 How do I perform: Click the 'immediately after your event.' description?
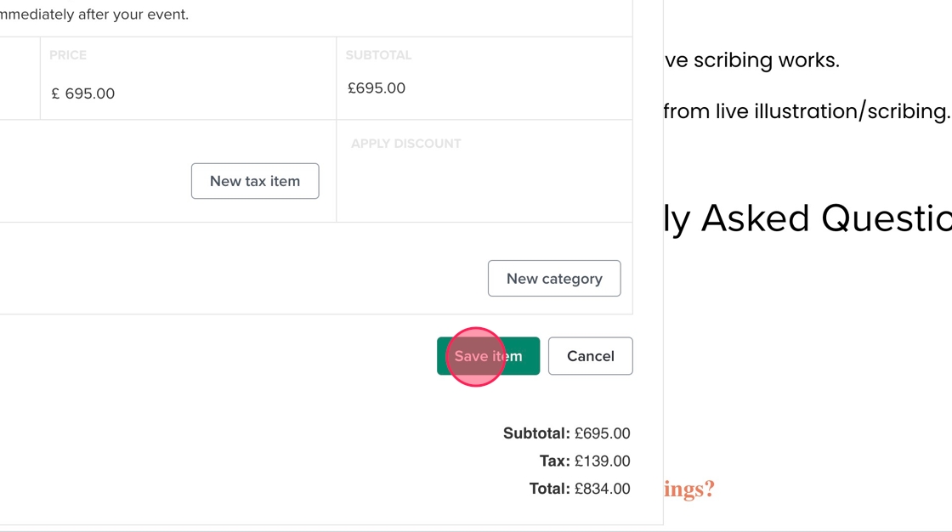pos(94,14)
